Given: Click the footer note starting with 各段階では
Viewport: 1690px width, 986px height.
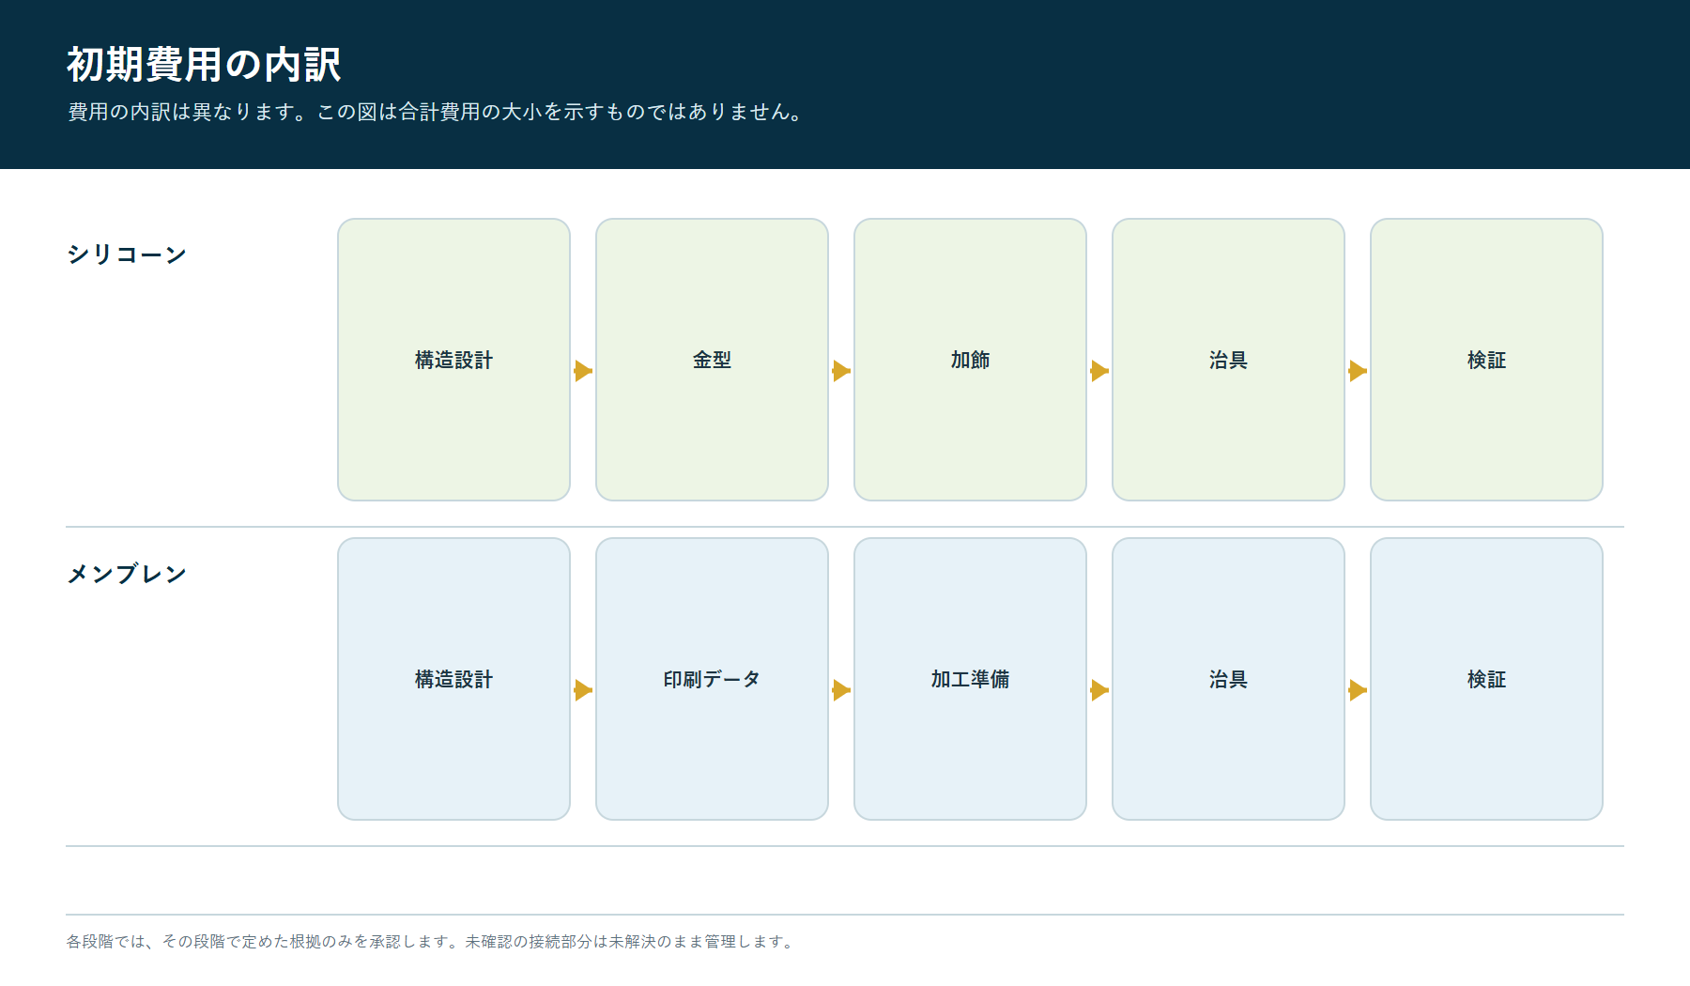Looking at the screenshot, I should (x=430, y=941).
